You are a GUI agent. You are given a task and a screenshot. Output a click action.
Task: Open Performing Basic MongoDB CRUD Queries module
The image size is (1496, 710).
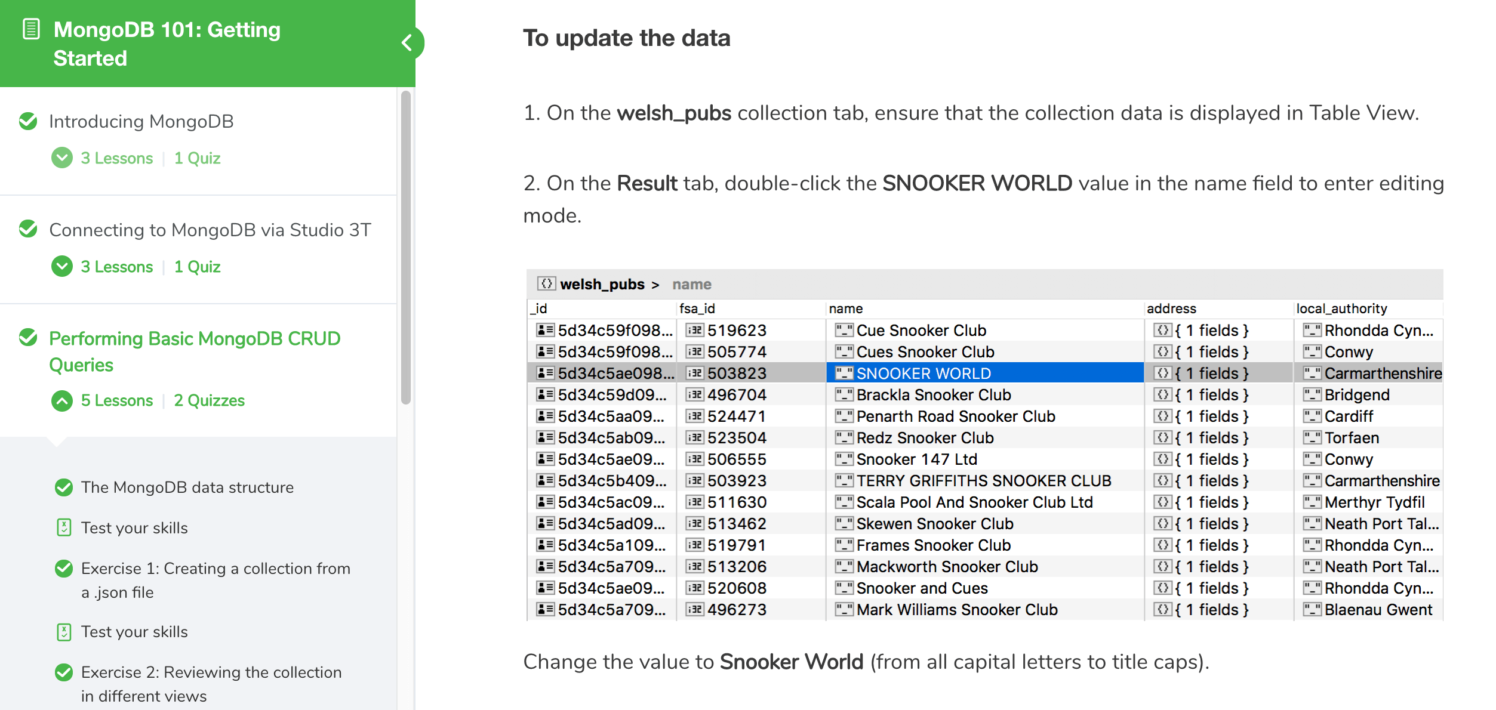pyautogui.click(x=195, y=351)
